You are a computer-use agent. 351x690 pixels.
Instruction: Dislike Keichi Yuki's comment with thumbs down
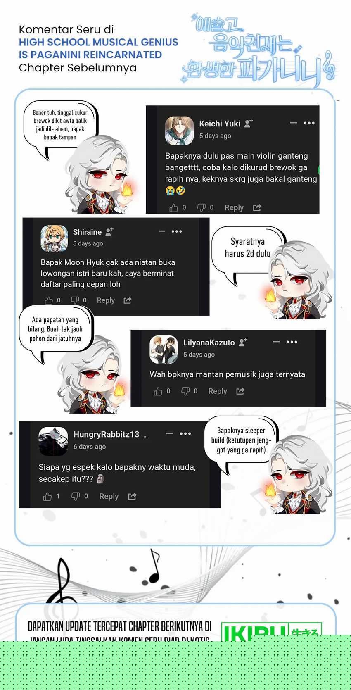click(x=201, y=207)
